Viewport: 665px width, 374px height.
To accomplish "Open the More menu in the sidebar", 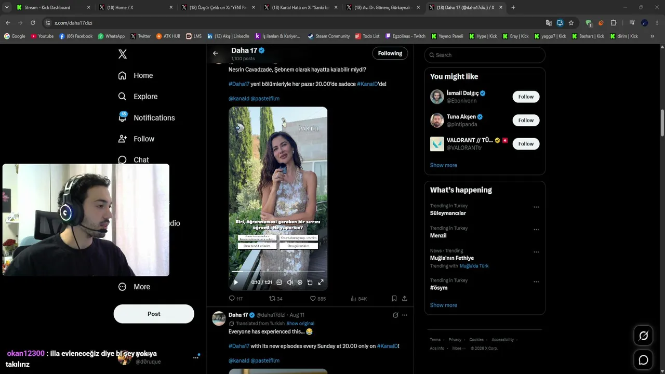I will (x=134, y=287).
